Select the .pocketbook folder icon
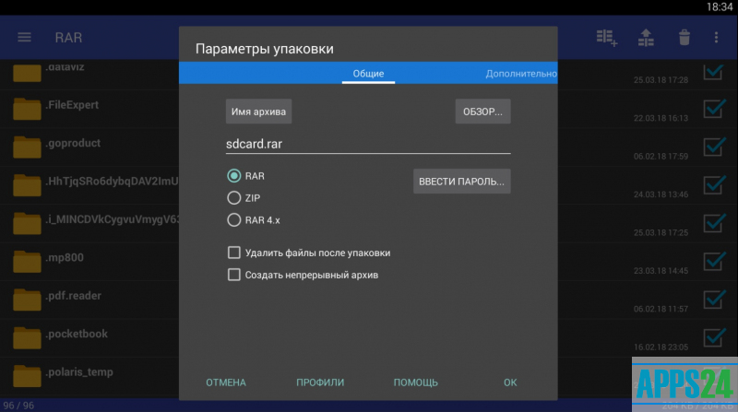The image size is (738, 412). tap(27, 337)
